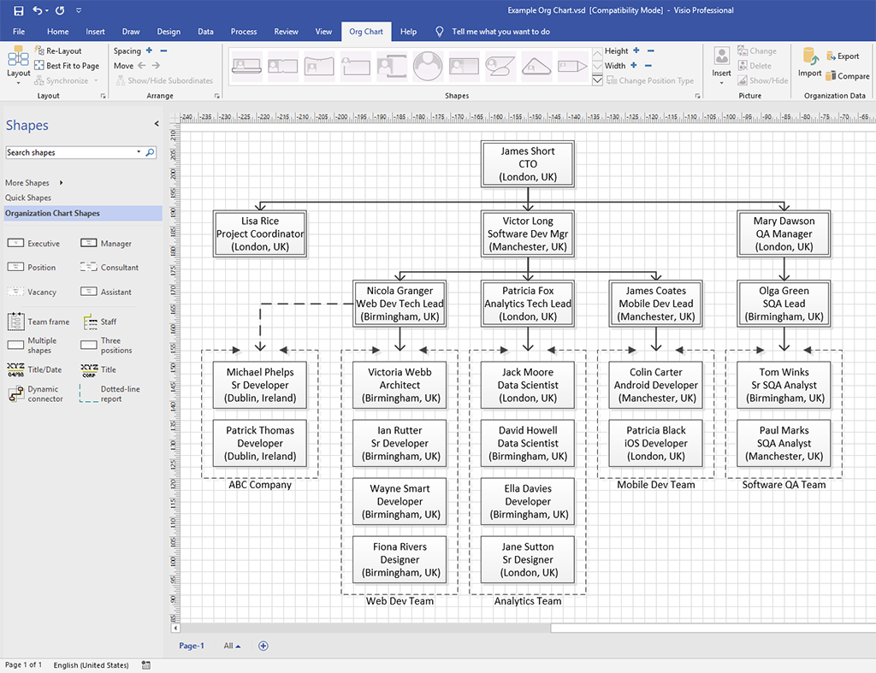
Task: Select the first Belt shape style thumbnail
Action: 246,66
